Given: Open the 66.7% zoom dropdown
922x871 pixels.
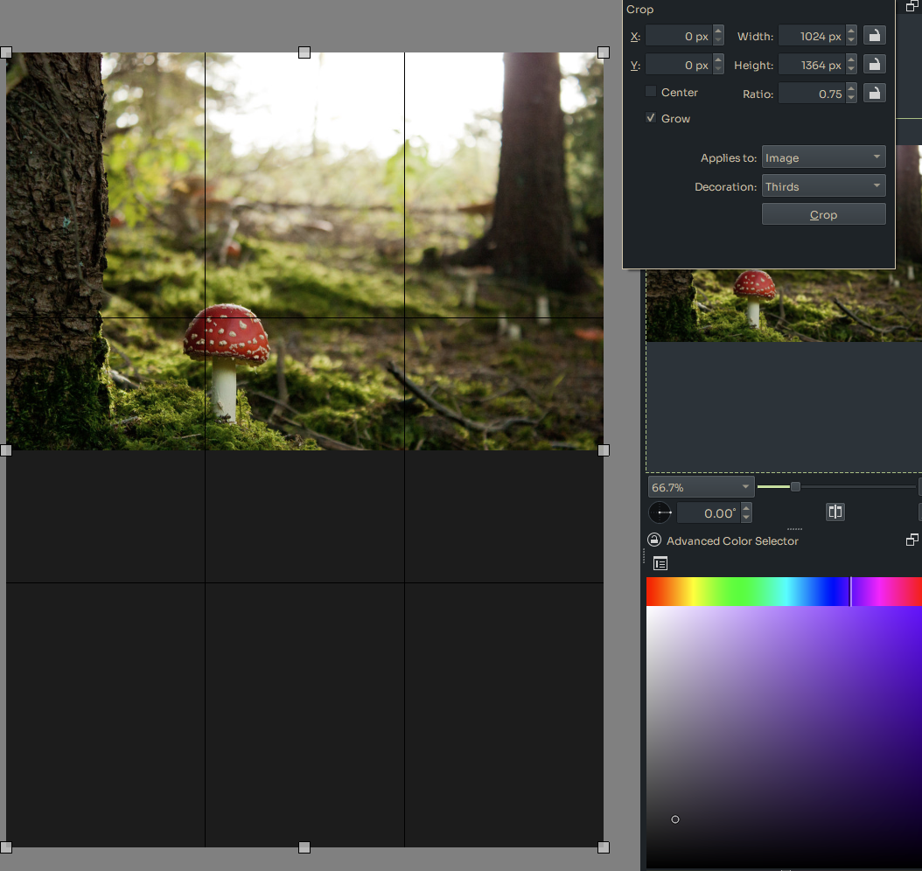Looking at the screenshot, I should [701, 487].
